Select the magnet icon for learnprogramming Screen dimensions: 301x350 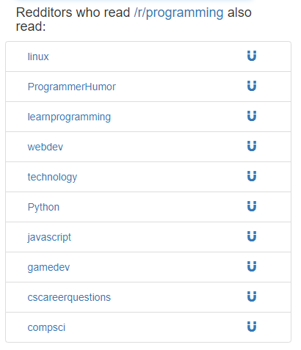click(252, 116)
